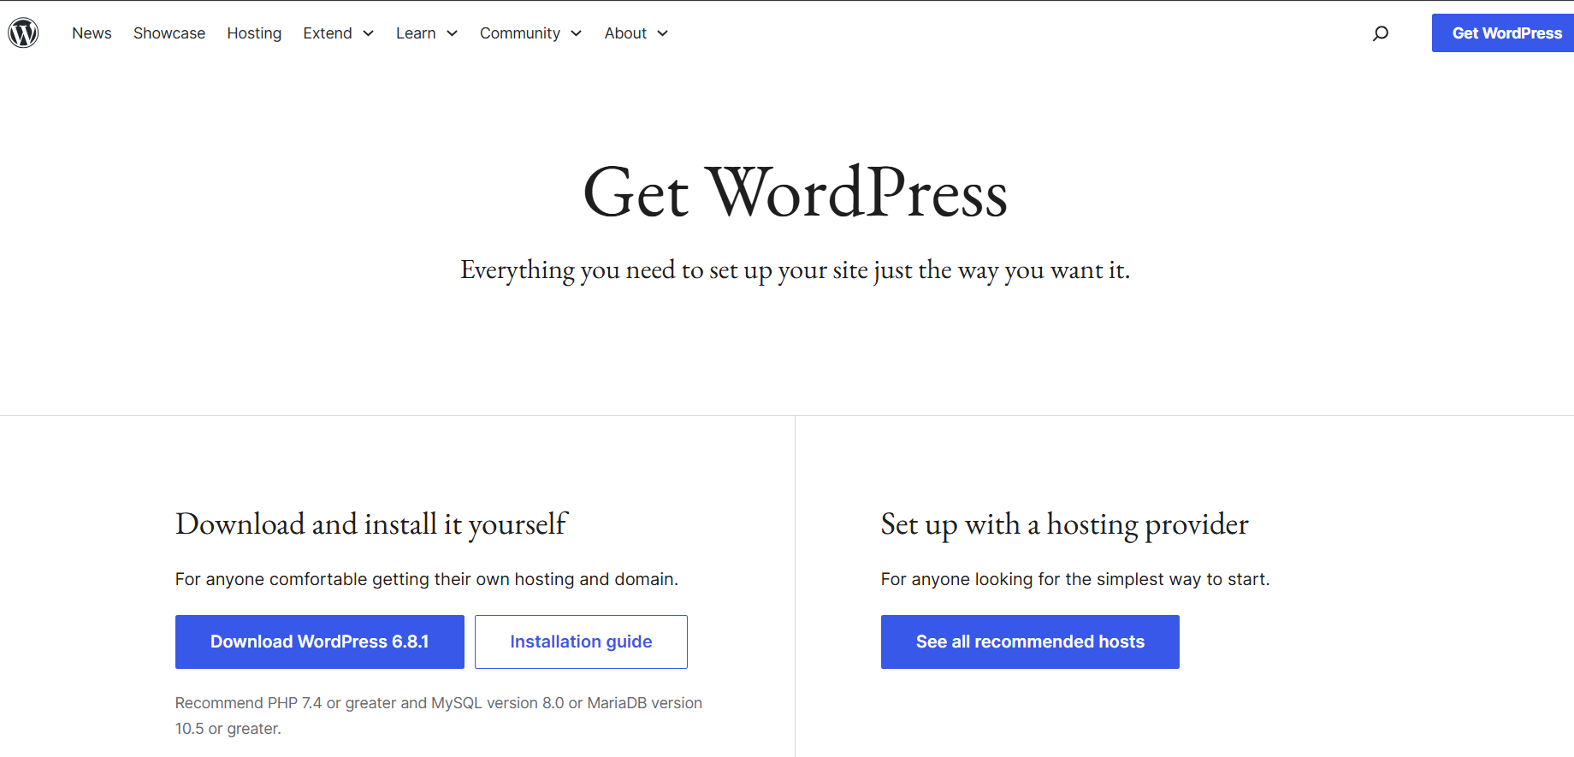Image resolution: width=1574 pixels, height=757 pixels.
Task: Open the News menu item
Action: tap(92, 33)
